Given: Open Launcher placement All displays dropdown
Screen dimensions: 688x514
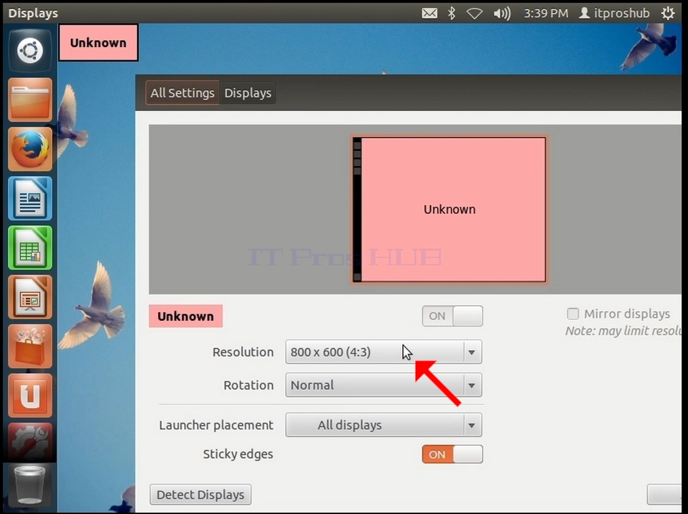Looking at the screenshot, I should [x=383, y=425].
